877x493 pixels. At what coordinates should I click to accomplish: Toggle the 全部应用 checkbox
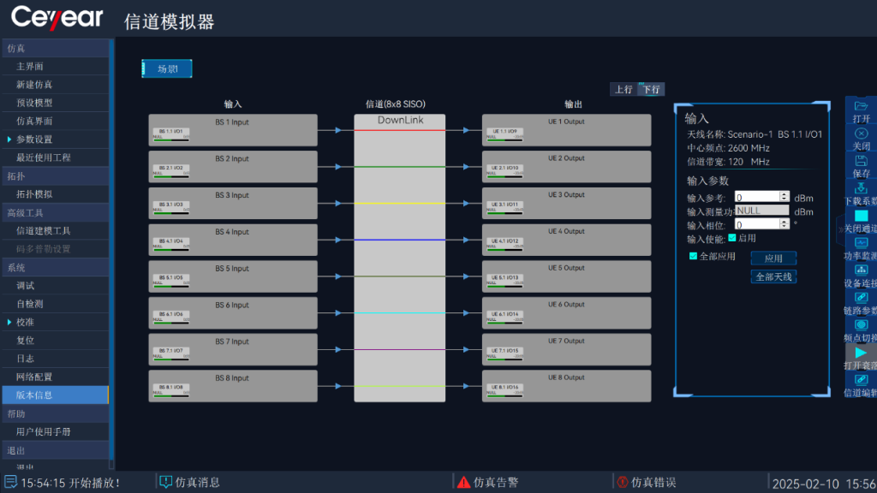click(x=694, y=256)
